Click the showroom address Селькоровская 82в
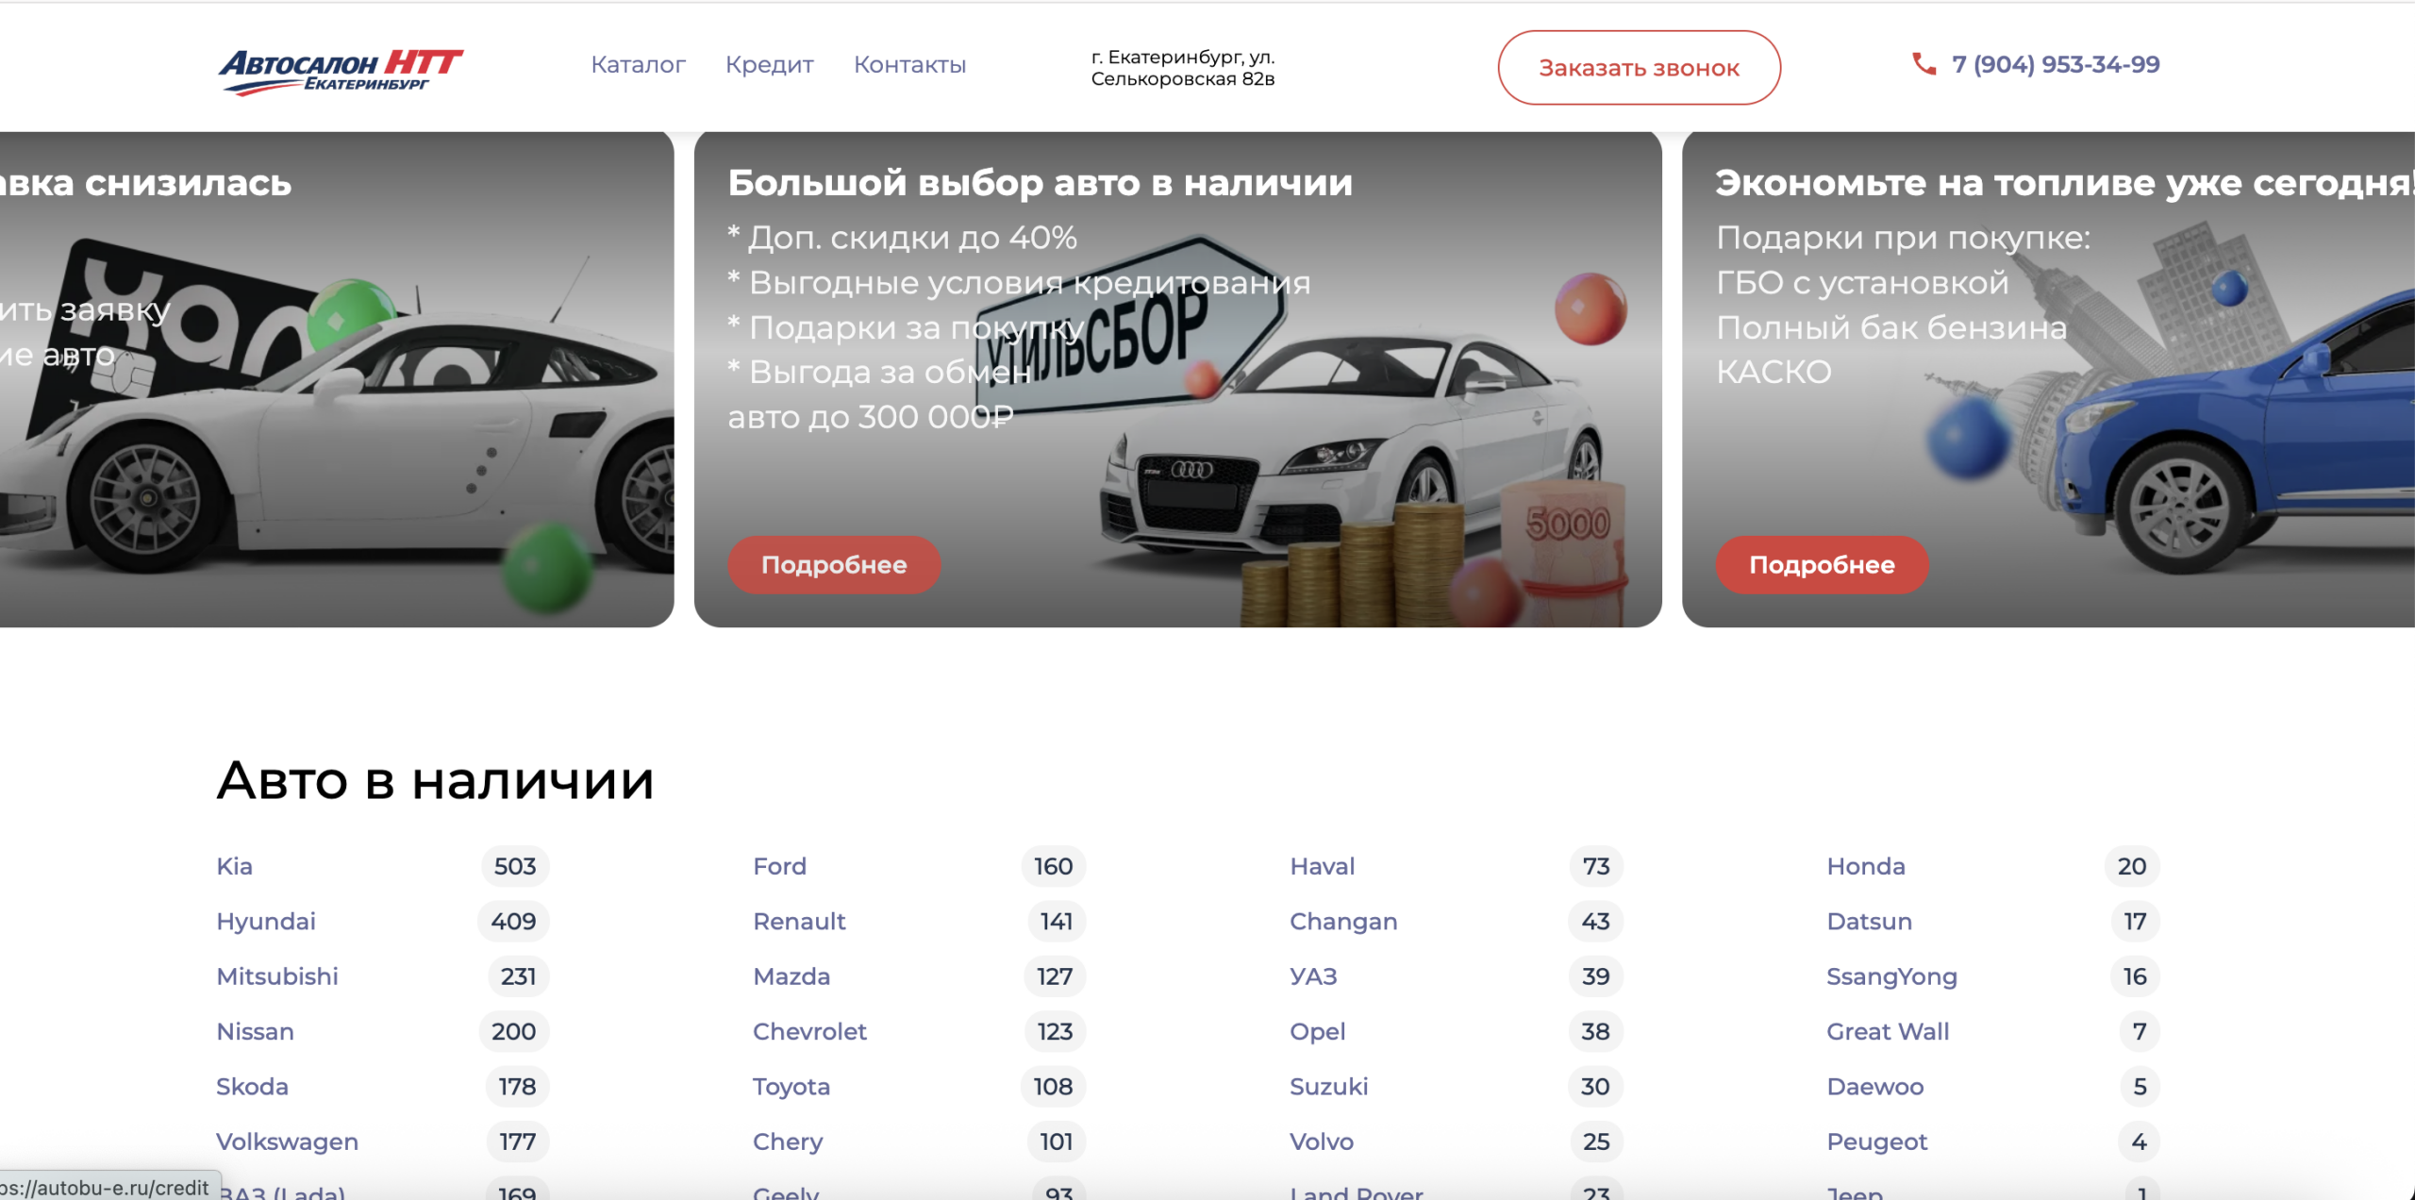The height and width of the screenshot is (1200, 2415). pyautogui.click(x=1183, y=68)
